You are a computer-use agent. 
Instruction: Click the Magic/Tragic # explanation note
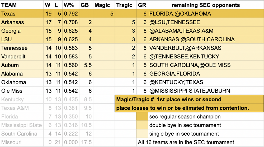(x=189, y=104)
